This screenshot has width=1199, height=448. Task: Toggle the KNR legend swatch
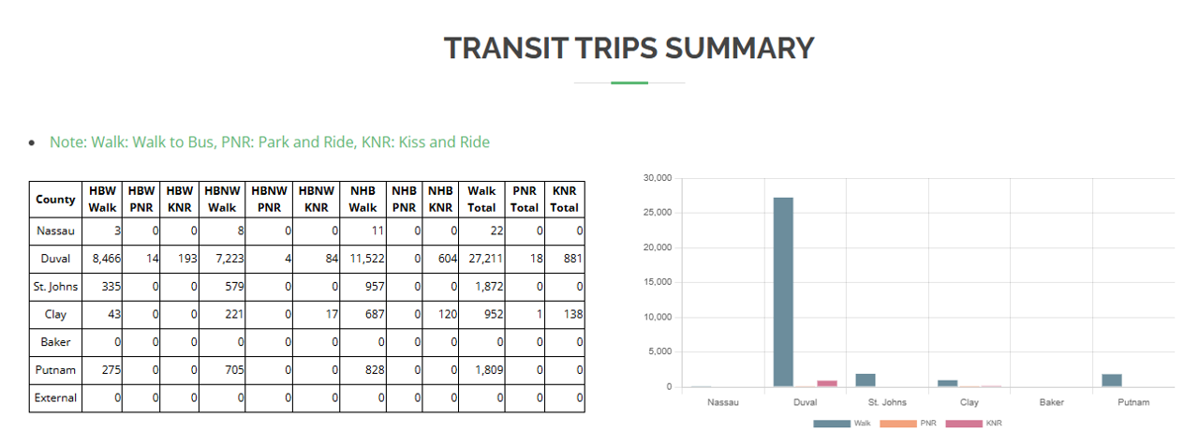pos(964,424)
